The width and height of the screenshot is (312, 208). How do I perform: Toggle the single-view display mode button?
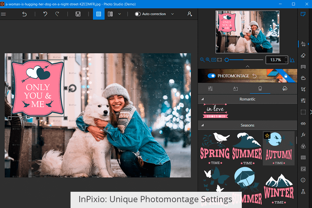[99, 14]
